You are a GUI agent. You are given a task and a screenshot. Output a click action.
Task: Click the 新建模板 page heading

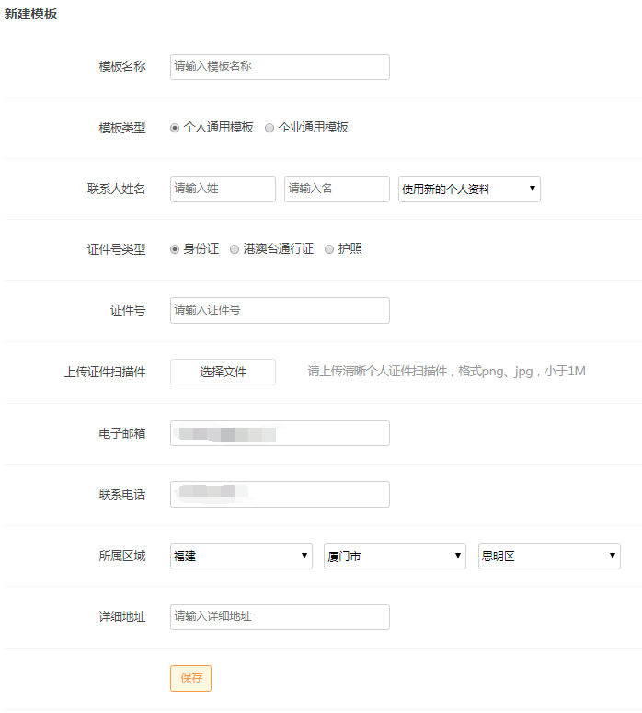(x=31, y=15)
